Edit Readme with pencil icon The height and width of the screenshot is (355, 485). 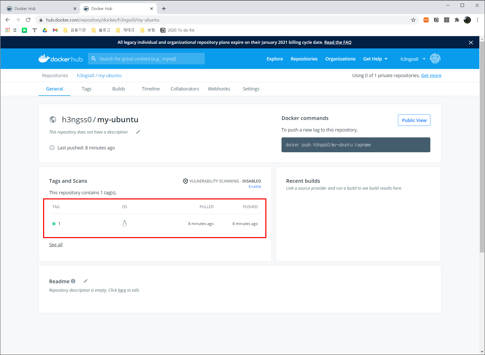click(86, 281)
